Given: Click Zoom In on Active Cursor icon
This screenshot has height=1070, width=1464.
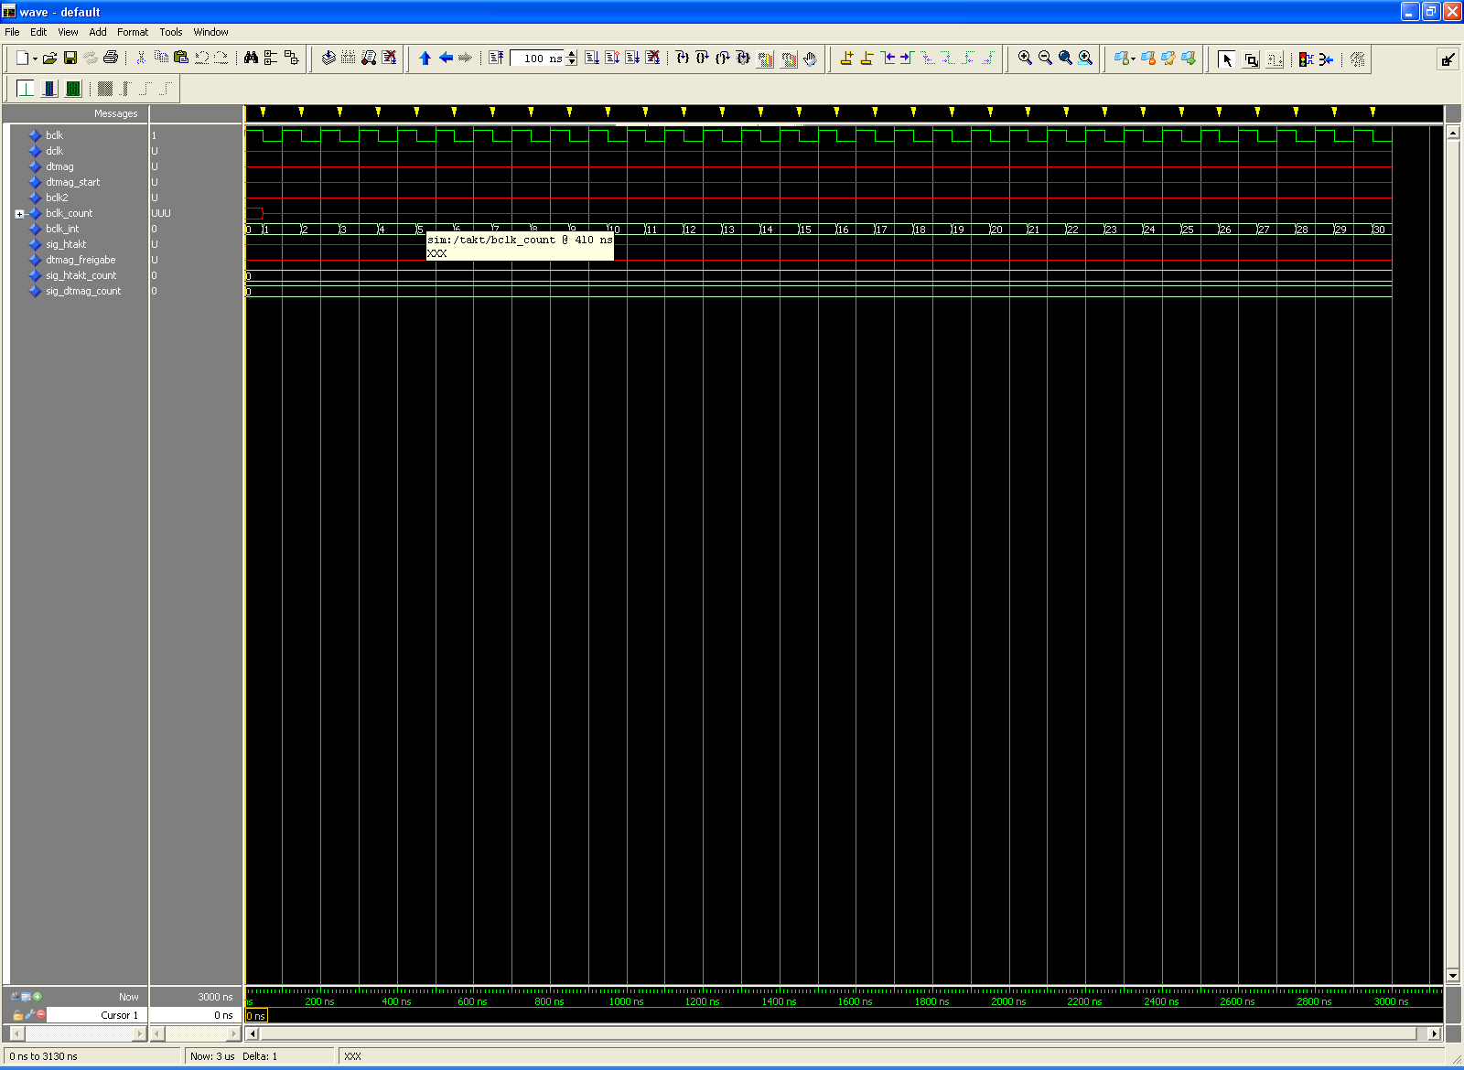Looking at the screenshot, I should pos(1085,58).
